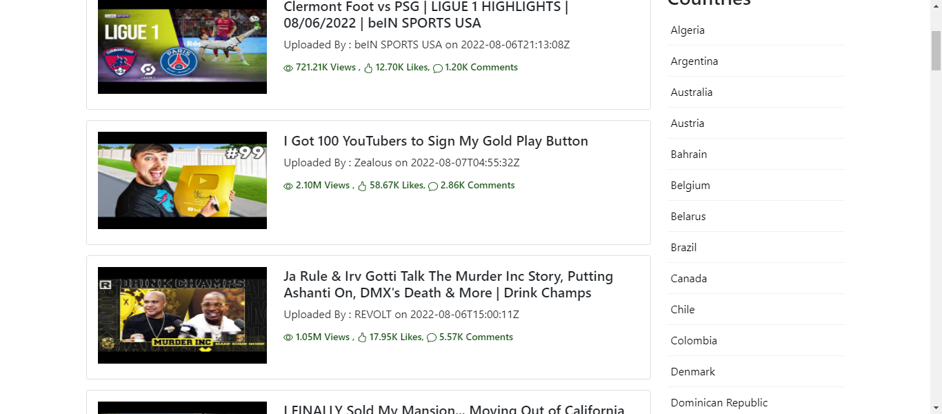The width and height of the screenshot is (942, 414).
Task: Pick Brazil in the countries sidebar
Action: click(x=756, y=248)
